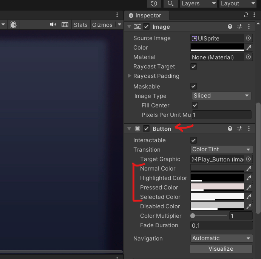Image resolution: width=261 pixels, height=259 pixels.
Task: Use the eyedropper for Selected Color
Action: pos(249,197)
